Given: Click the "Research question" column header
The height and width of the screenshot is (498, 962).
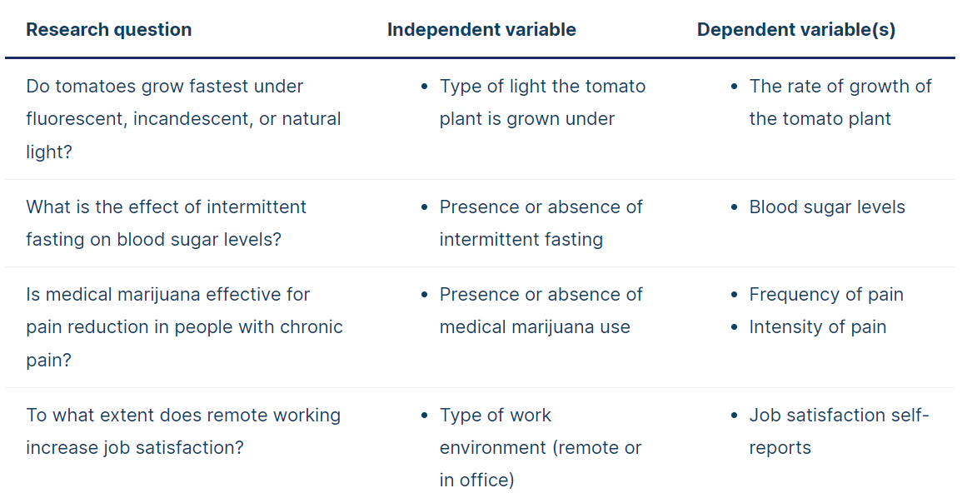Looking at the screenshot, I should pyautogui.click(x=108, y=29).
